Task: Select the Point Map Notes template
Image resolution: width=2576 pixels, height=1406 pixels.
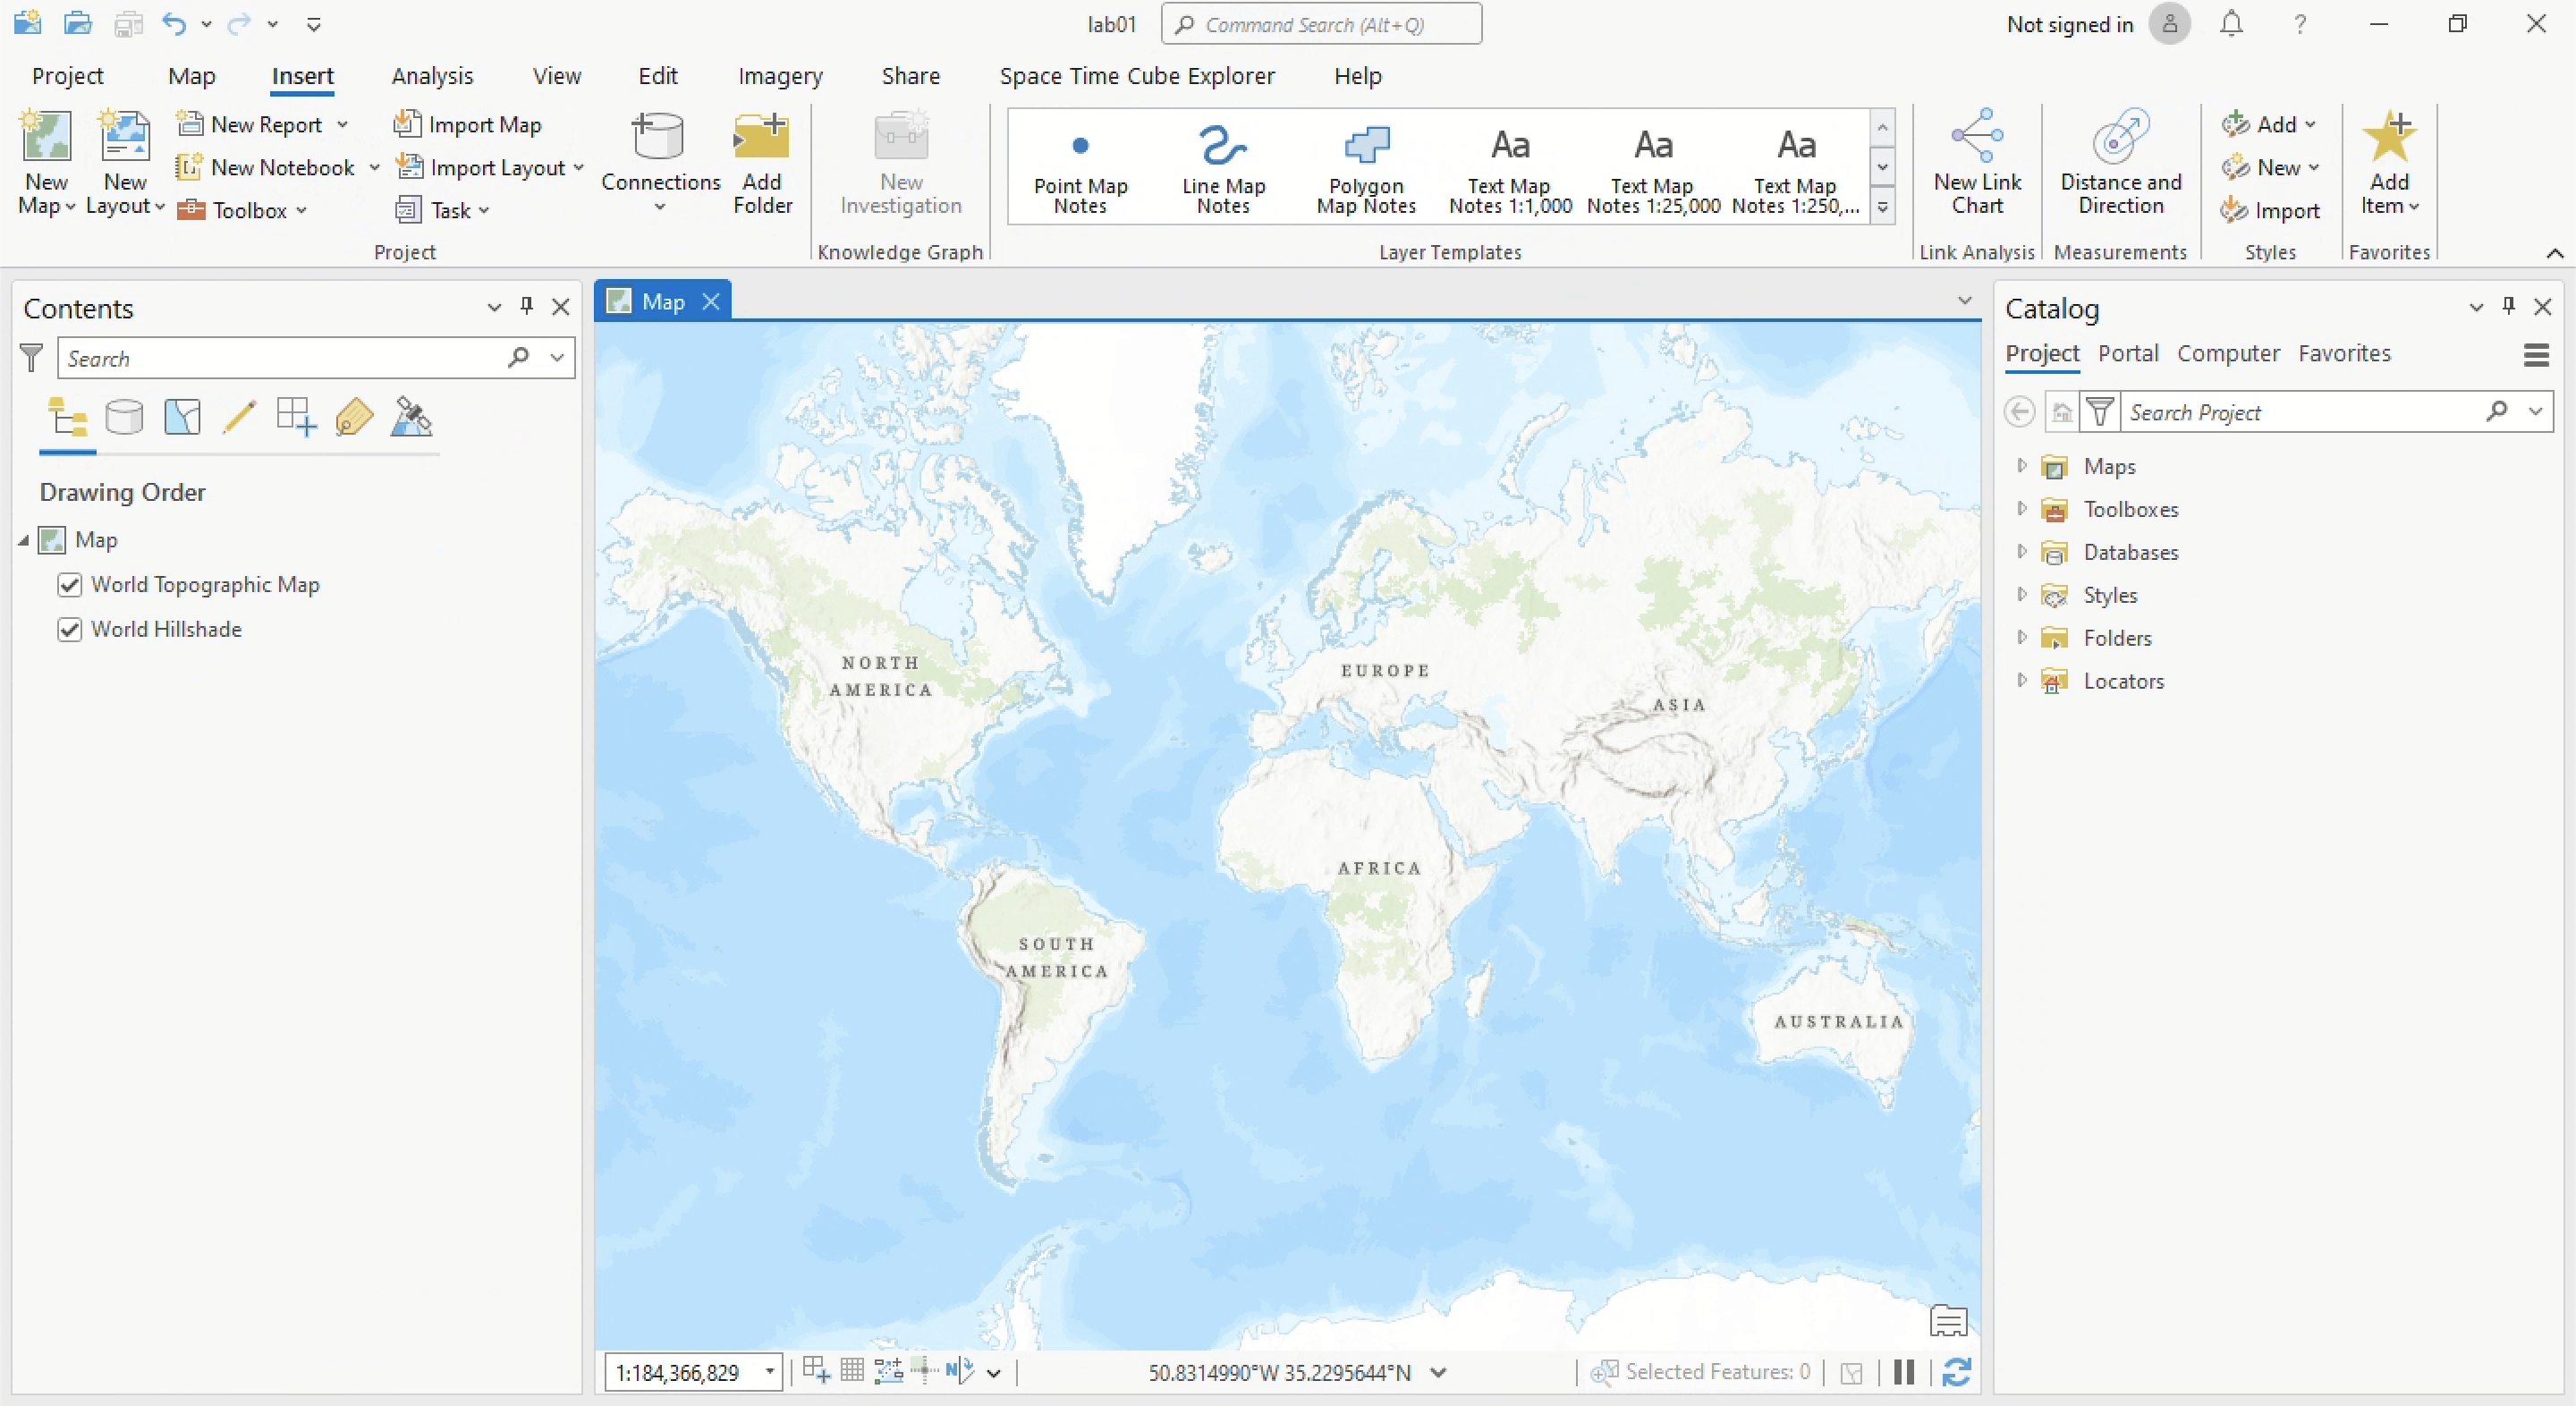Action: click(1080, 166)
